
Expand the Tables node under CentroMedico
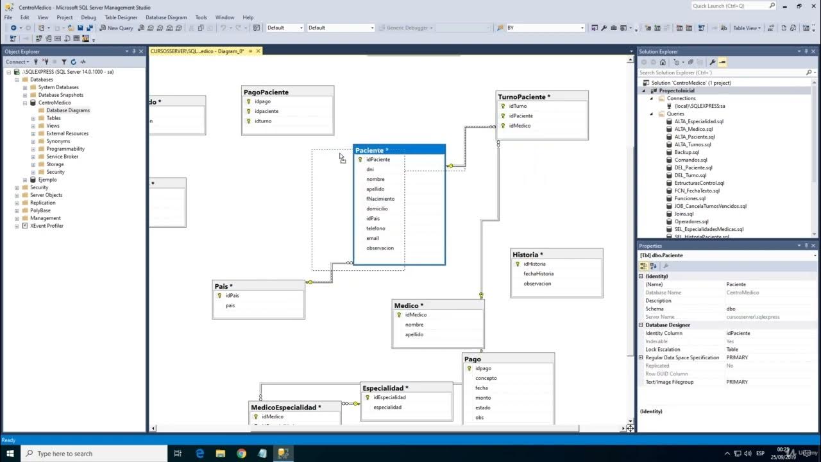click(x=33, y=118)
